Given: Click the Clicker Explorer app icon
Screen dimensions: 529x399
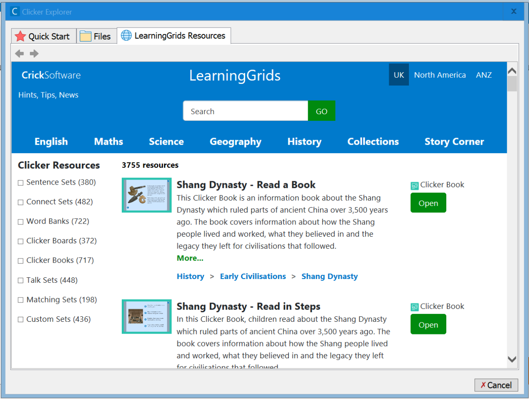Looking at the screenshot, I should [15, 11].
